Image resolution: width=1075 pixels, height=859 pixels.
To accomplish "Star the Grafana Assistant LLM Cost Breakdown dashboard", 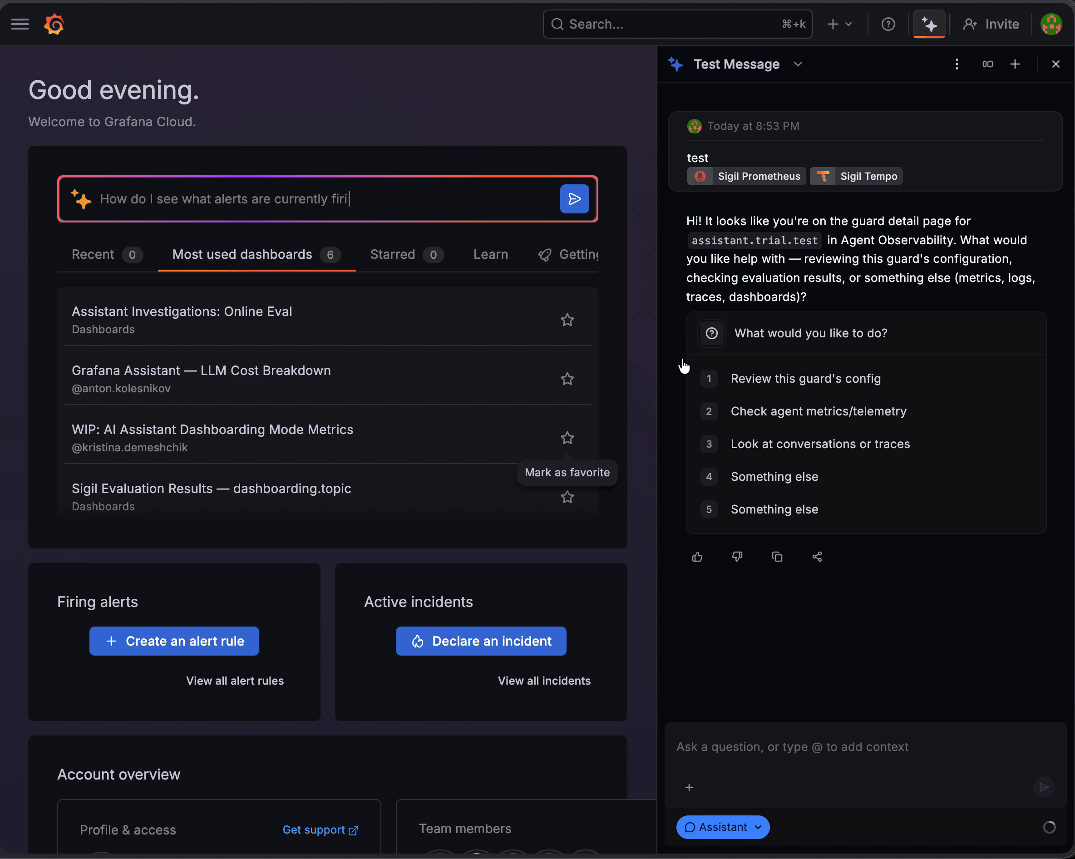I will 567,379.
